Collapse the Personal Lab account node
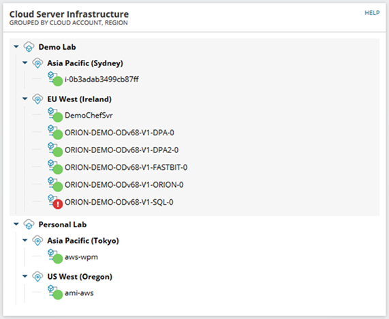The height and width of the screenshot is (319, 389). [x=16, y=224]
